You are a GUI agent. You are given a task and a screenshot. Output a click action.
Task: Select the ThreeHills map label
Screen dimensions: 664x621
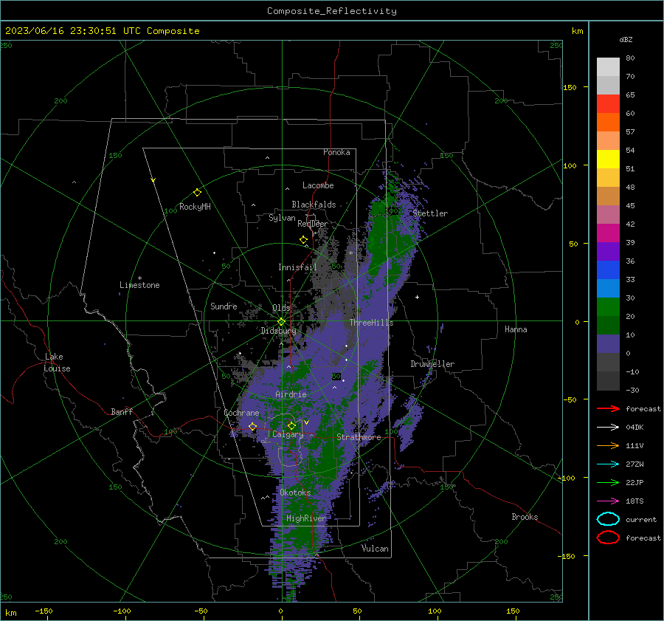coord(371,323)
